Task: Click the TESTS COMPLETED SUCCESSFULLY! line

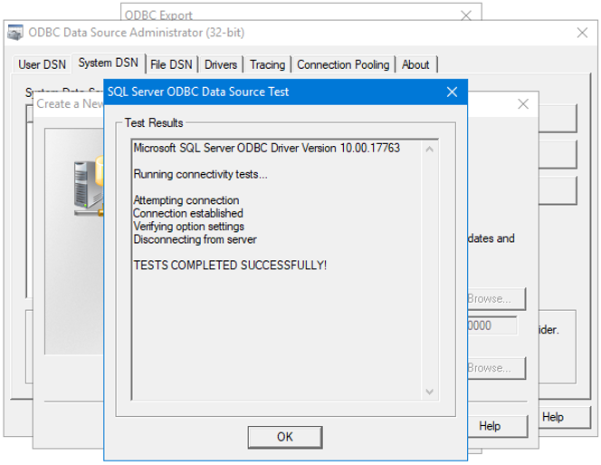Action: click(230, 266)
